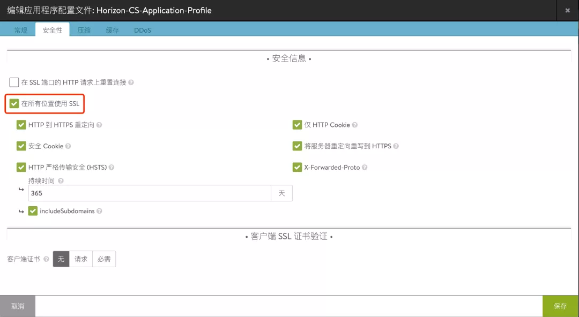579x317 pixels.
Task: Uncheck includeSubdomains option
Action: [33, 211]
